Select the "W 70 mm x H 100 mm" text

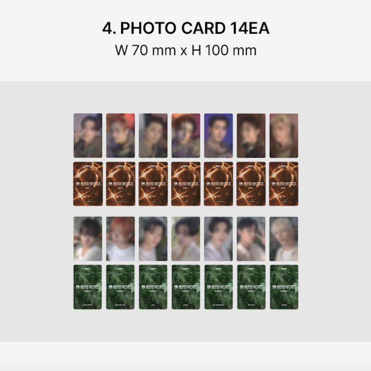pyautogui.click(x=186, y=50)
